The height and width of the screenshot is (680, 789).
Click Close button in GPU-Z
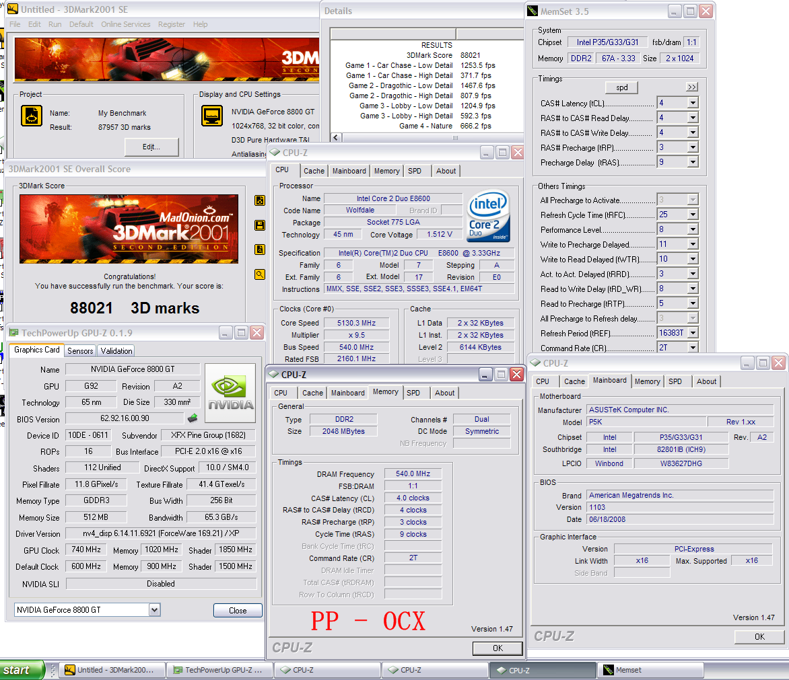[238, 610]
